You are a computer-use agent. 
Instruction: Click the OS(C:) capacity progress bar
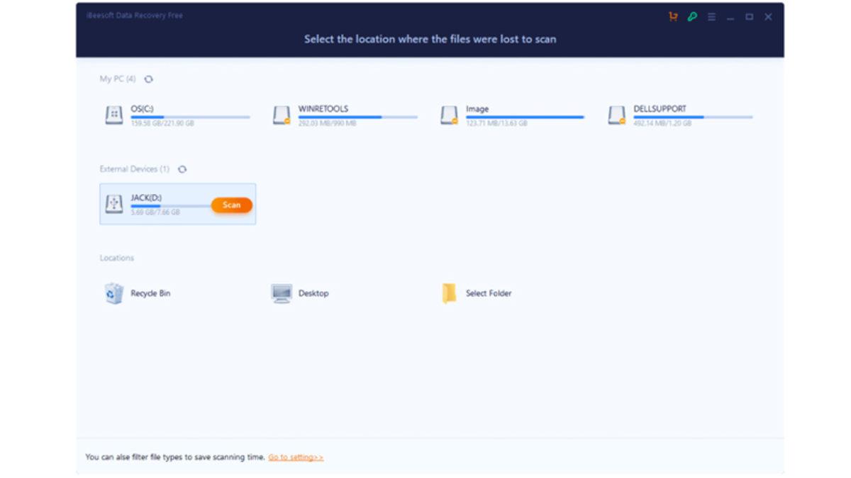[x=191, y=117]
